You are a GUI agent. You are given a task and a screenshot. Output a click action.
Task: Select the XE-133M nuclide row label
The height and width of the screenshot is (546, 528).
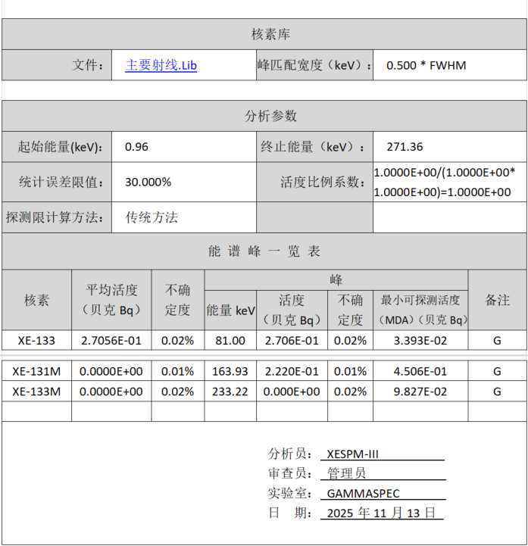coord(36,392)
